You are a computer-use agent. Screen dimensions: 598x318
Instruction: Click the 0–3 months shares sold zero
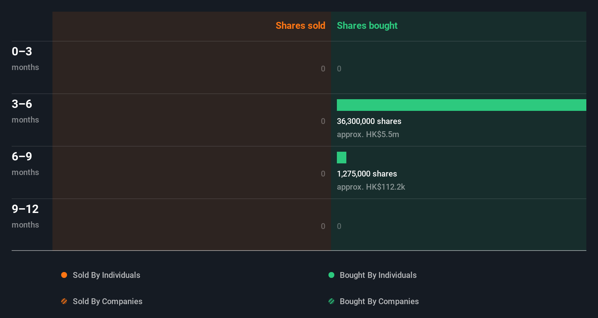[323, 69]
